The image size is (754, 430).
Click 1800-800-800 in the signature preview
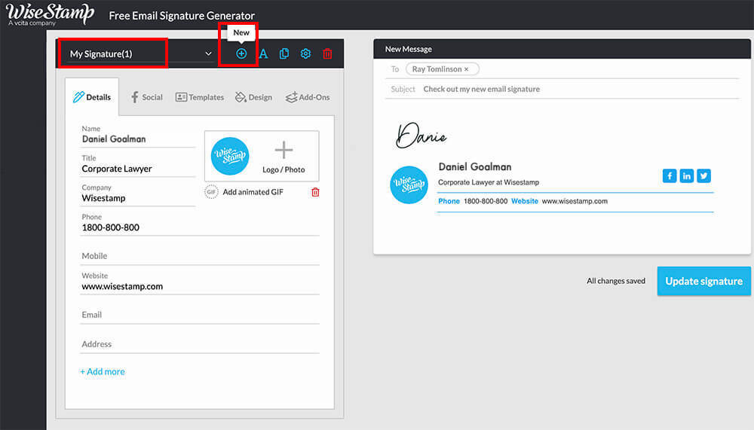click(x=486, y=201)
